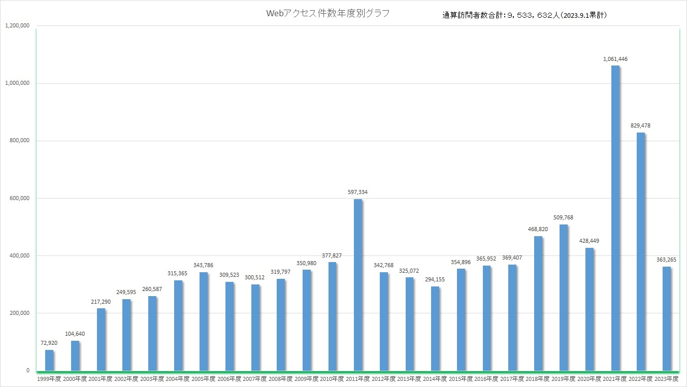Viewport: 687px width, 387px height.
Task: Select the 2022年度 bar
Action: click(641, 251)
